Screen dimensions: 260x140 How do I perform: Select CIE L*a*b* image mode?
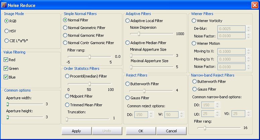(x=7, y=41)
